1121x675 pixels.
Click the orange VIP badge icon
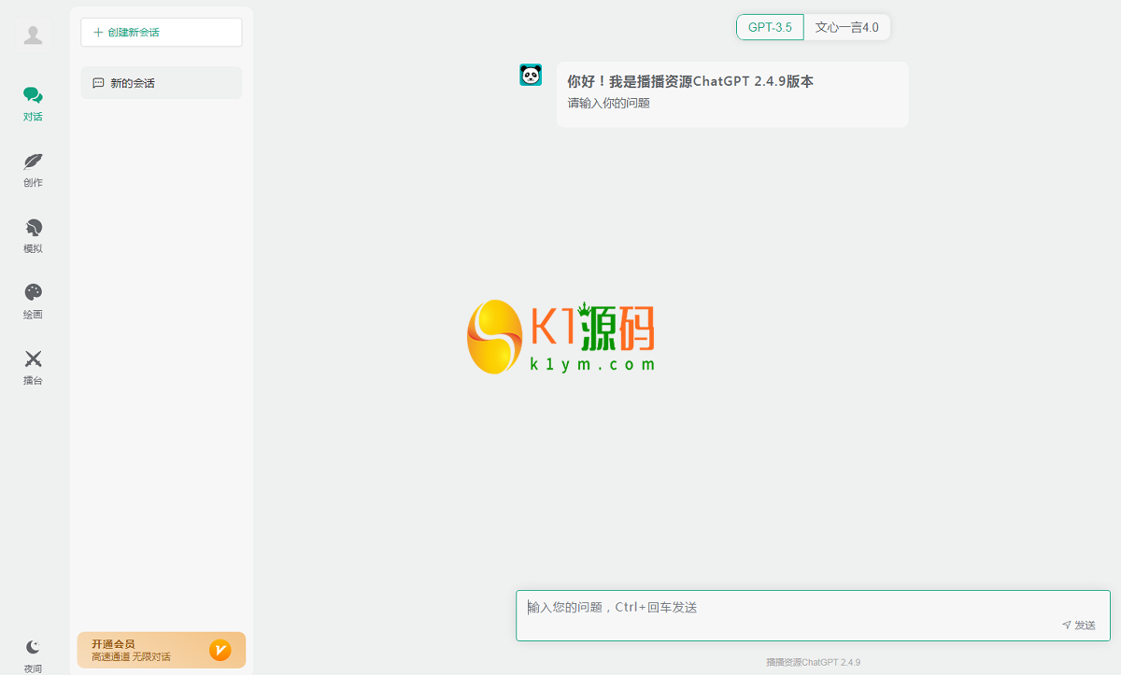pyautogui.click(x=220, y=650)
